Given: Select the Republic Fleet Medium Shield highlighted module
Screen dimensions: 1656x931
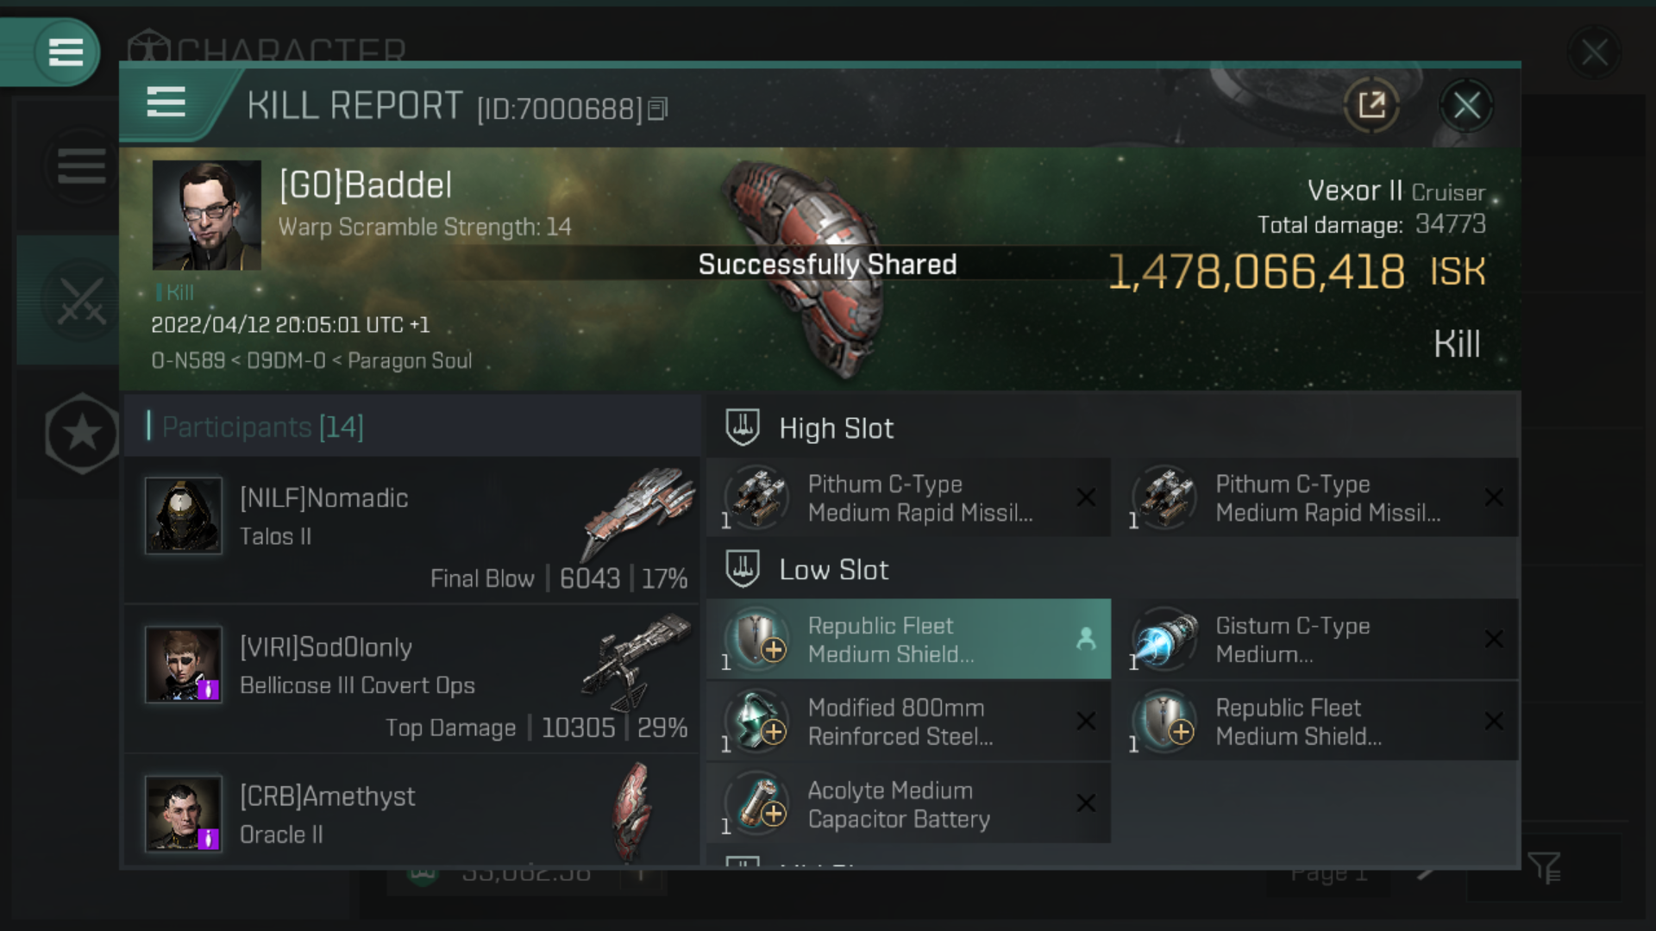Looking at the screenshot, I should point(908,639).
